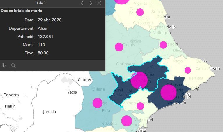Select the large magenta circle near Benidorm
This screenshot has height=132, width=223.
coord(169,92)
